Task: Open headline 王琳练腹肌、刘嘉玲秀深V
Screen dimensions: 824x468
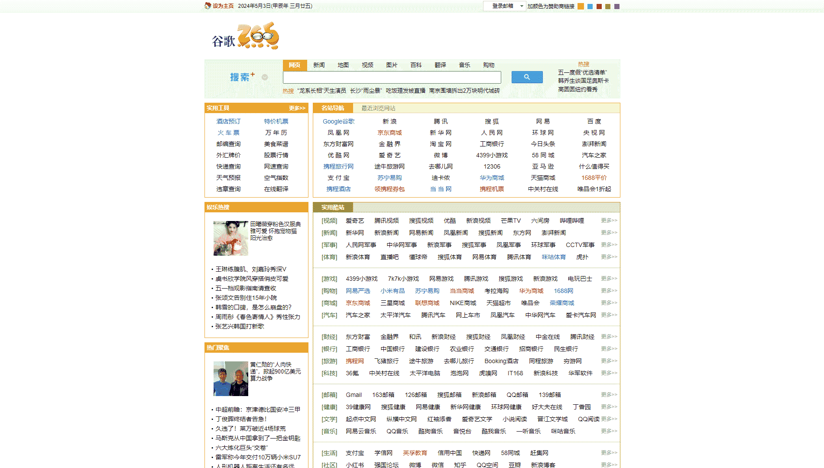Action: pyautogui.click(x=251, y=269)
